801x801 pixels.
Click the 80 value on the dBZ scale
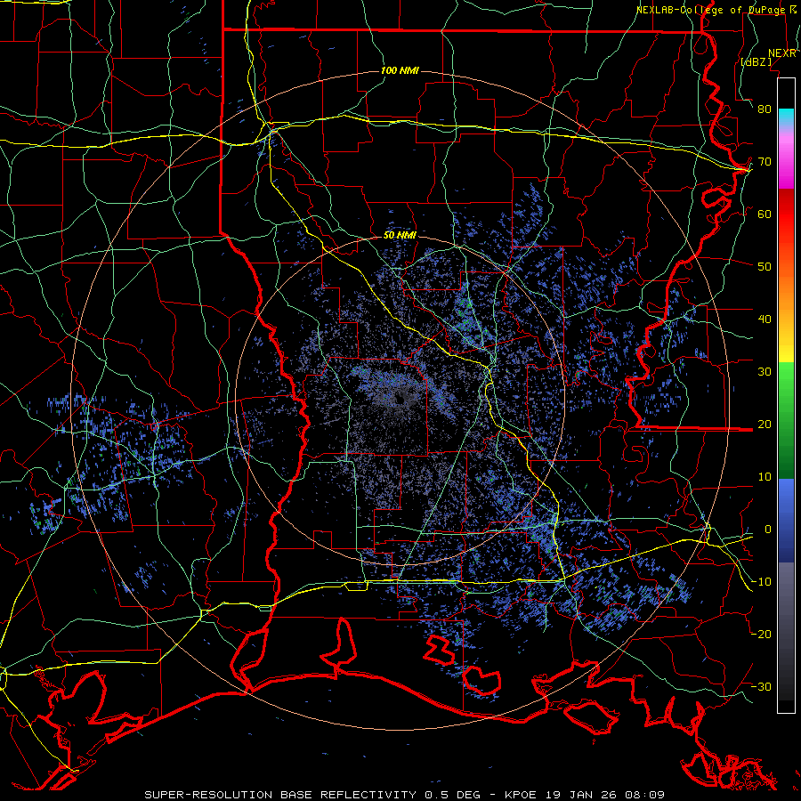coord(765,109)
